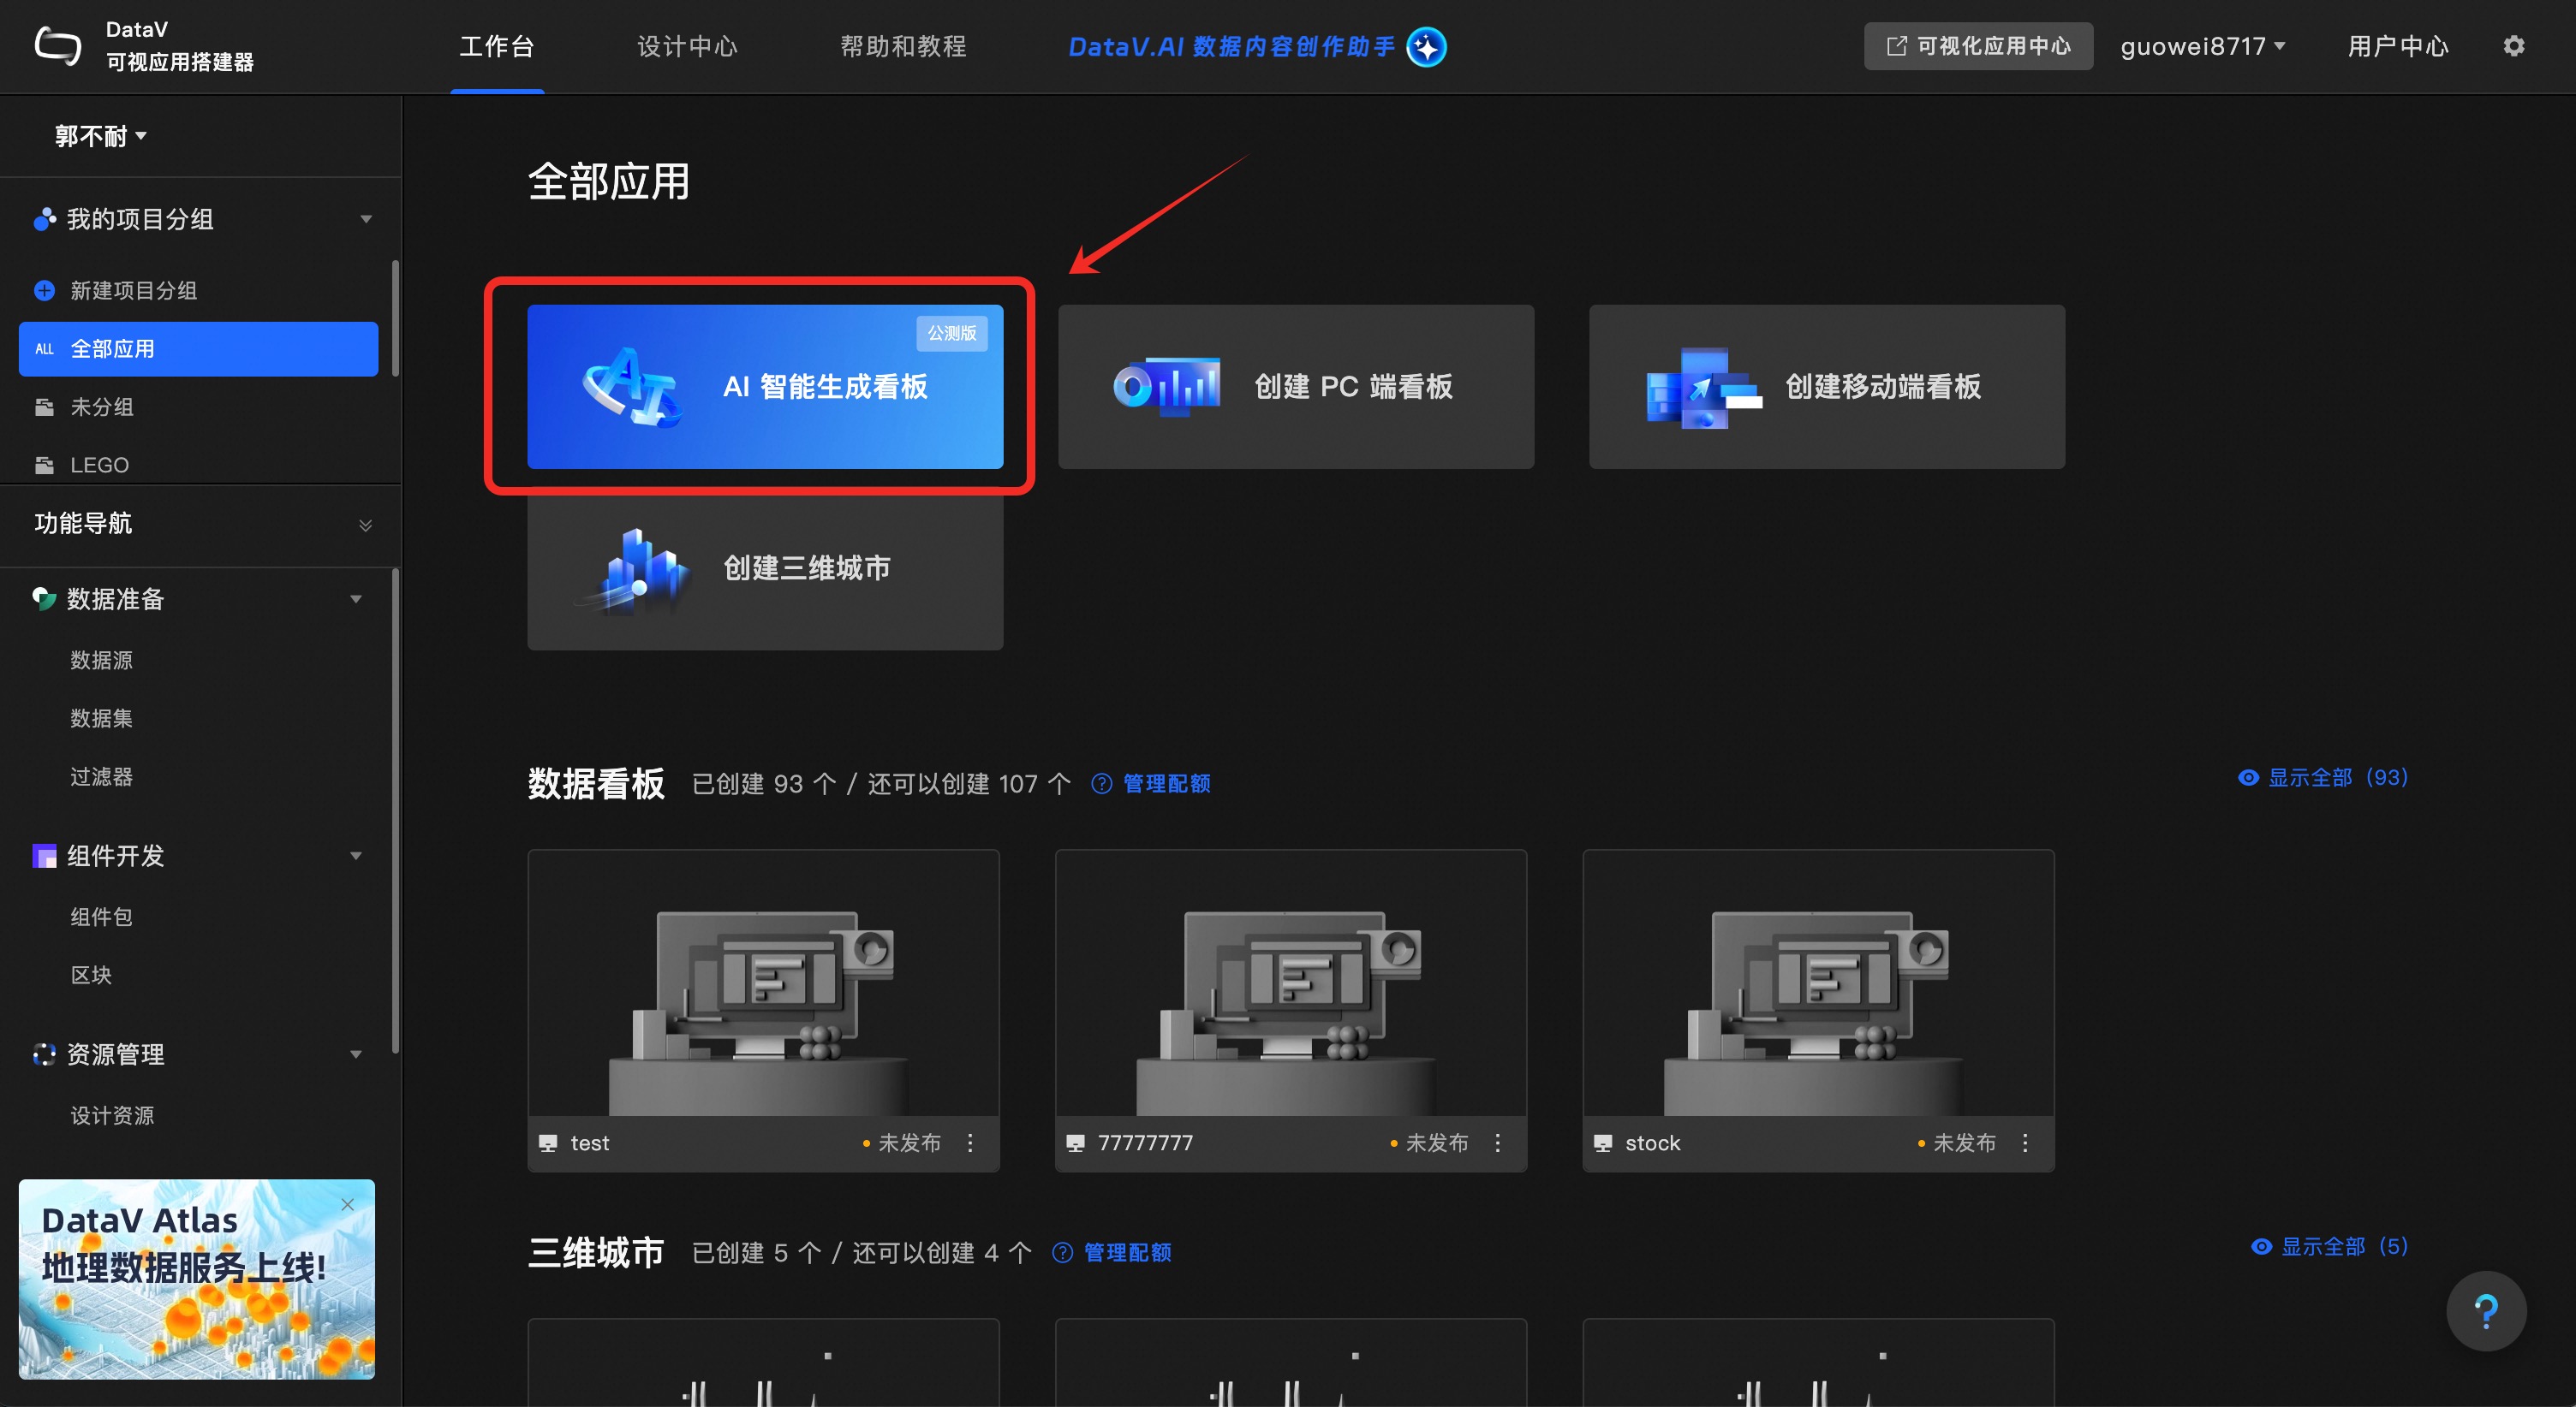
Task: Close the DataV Atlas banner
Action: pyautogui.click(x=348, y=1204)
